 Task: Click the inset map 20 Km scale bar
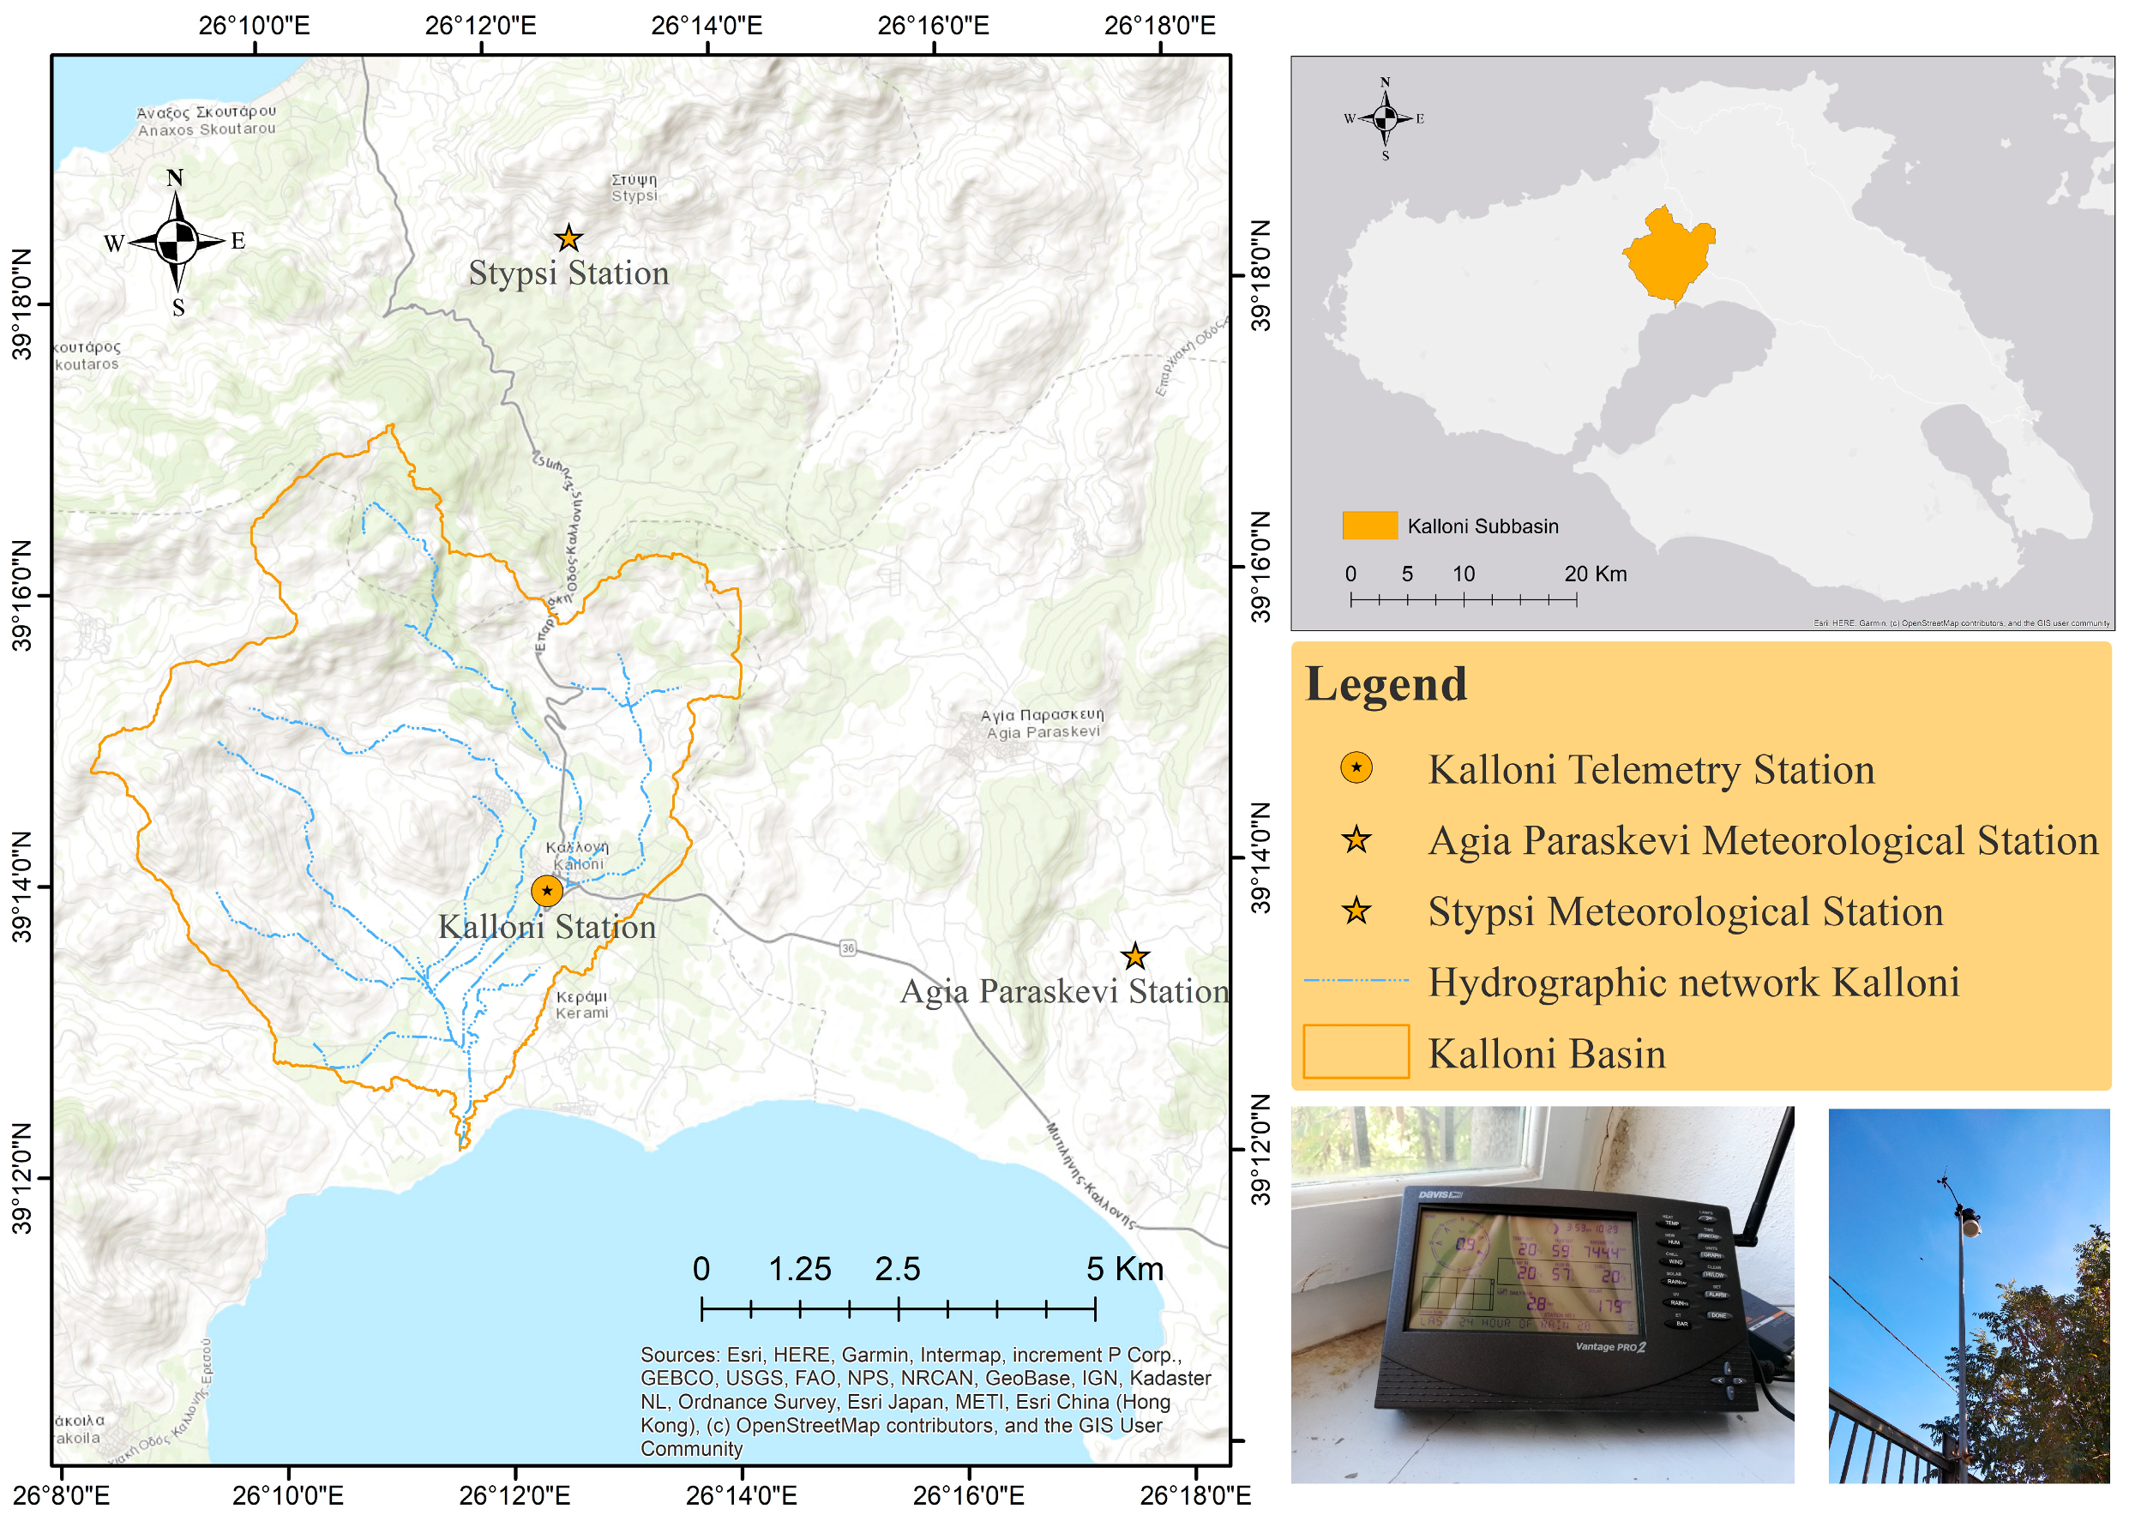pyautogui.click(x=1463, y=598)
